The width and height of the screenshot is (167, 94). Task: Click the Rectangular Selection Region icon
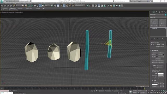point(29,6)
